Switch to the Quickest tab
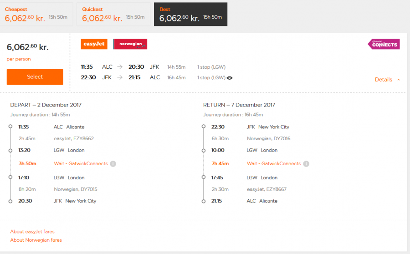410x254 pixels. coord(113,15)
